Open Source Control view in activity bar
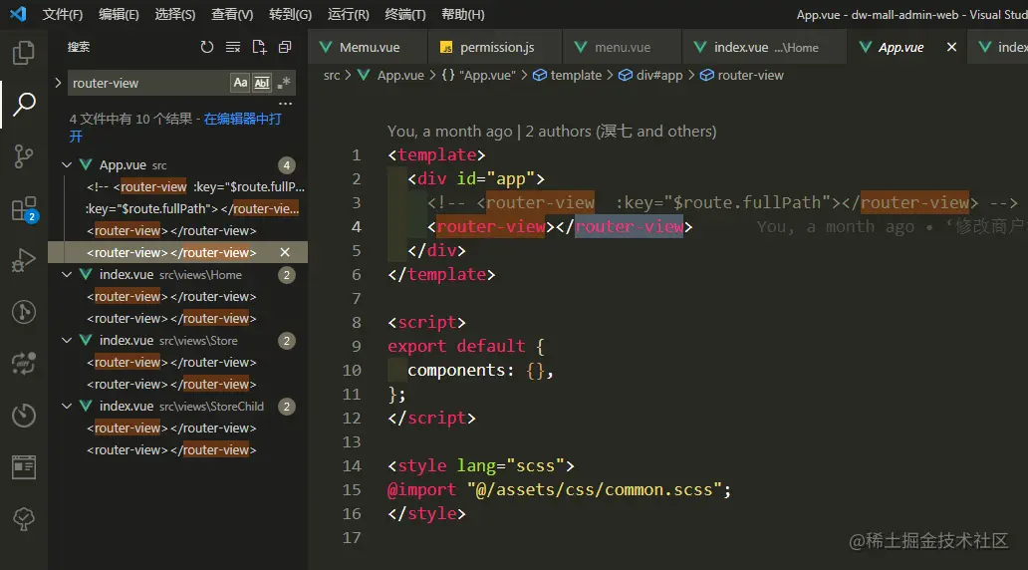The image size is (1028, 570). tap(24, 156)
